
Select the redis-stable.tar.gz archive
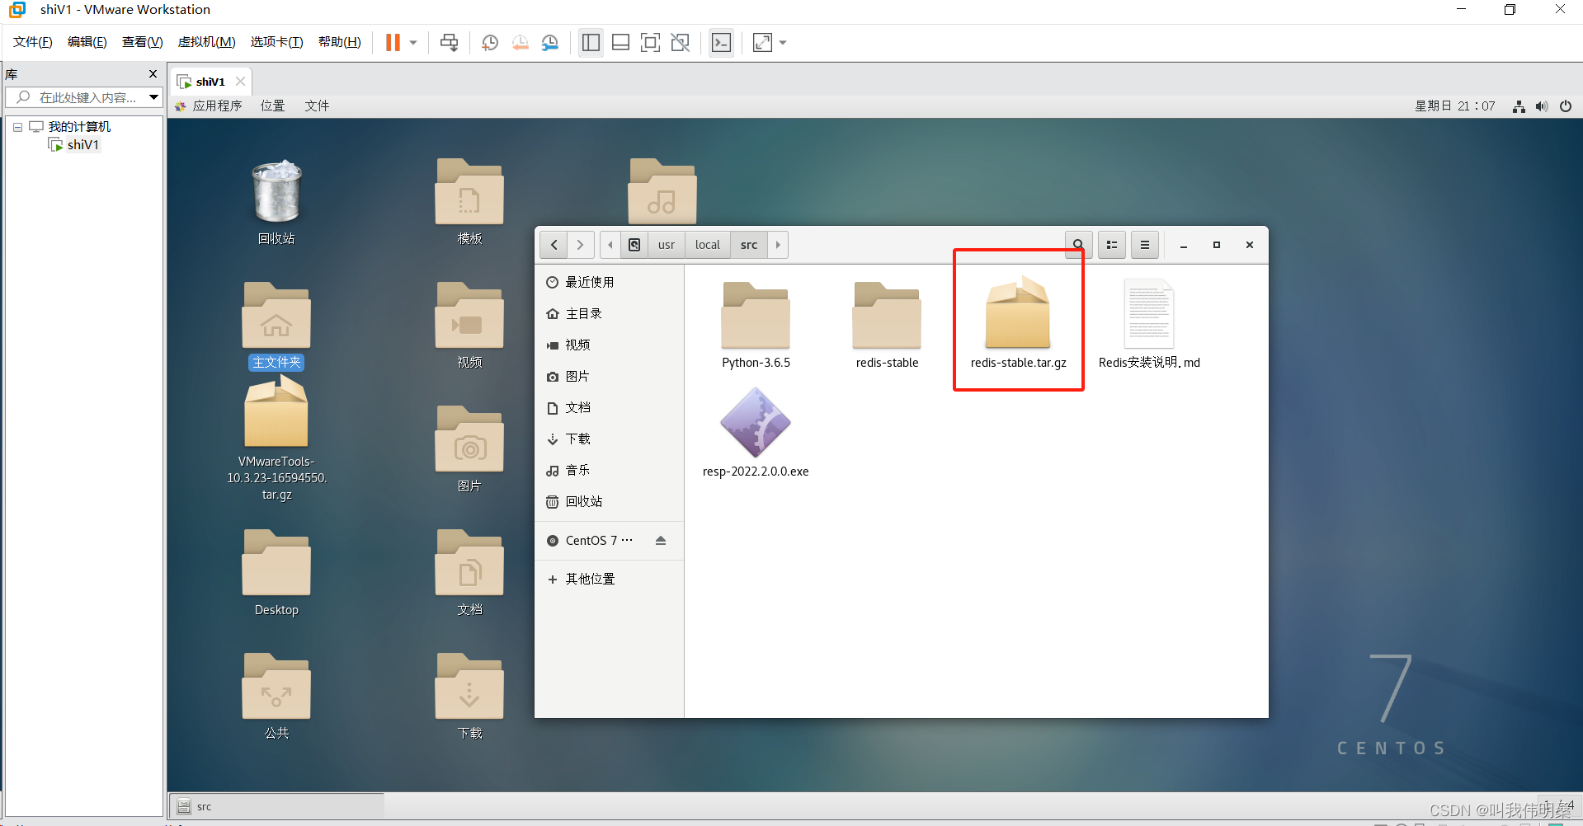pos(1018,323)
